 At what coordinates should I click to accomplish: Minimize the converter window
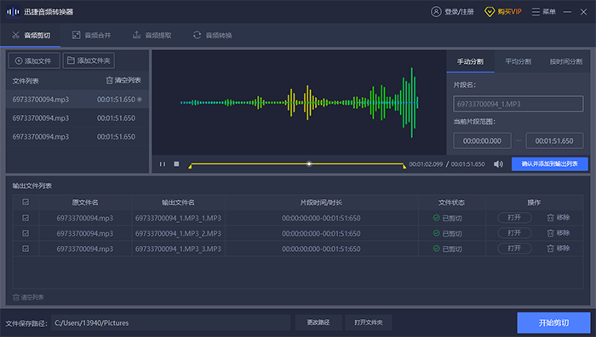(568, 12)
